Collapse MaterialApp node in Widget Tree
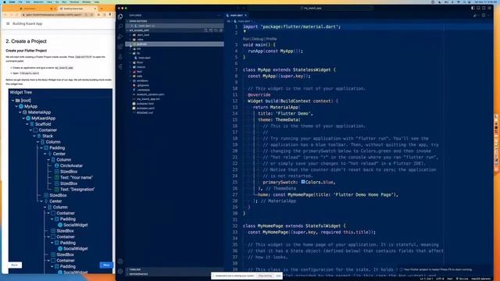This screenshot has width=500, height=281. pos(20,112)
